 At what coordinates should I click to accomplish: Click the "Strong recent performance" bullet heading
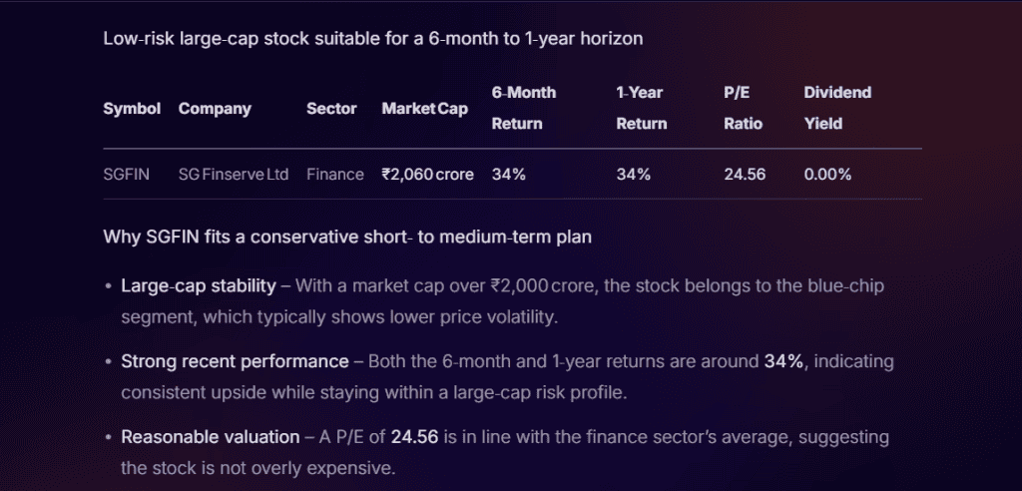(235, 361)
